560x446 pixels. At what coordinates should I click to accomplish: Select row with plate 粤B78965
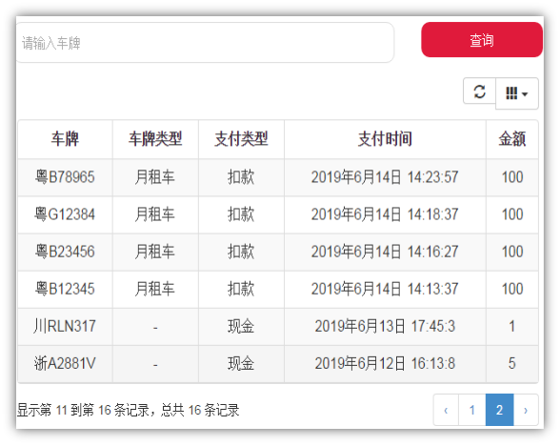coord(278,177)
